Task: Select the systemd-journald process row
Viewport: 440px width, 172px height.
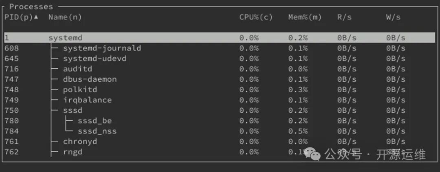Action: tap(102, 48)
